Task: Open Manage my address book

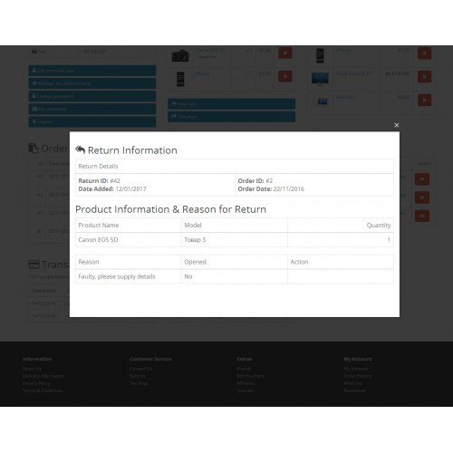Action: [x=92, y=83]
